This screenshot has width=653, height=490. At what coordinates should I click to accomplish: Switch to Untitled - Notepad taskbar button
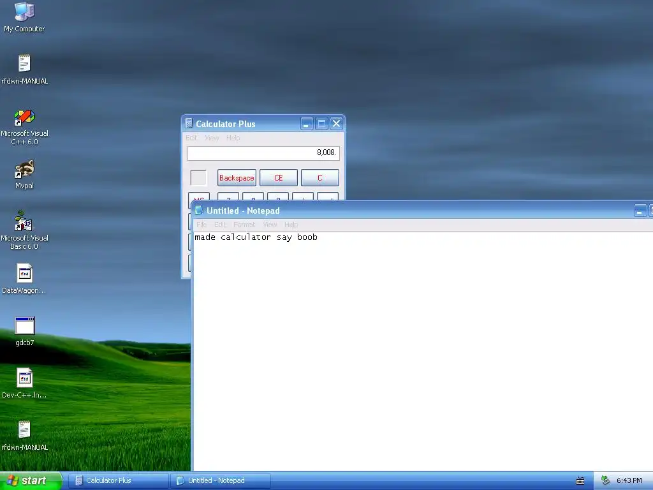click(x=221, y=481)
